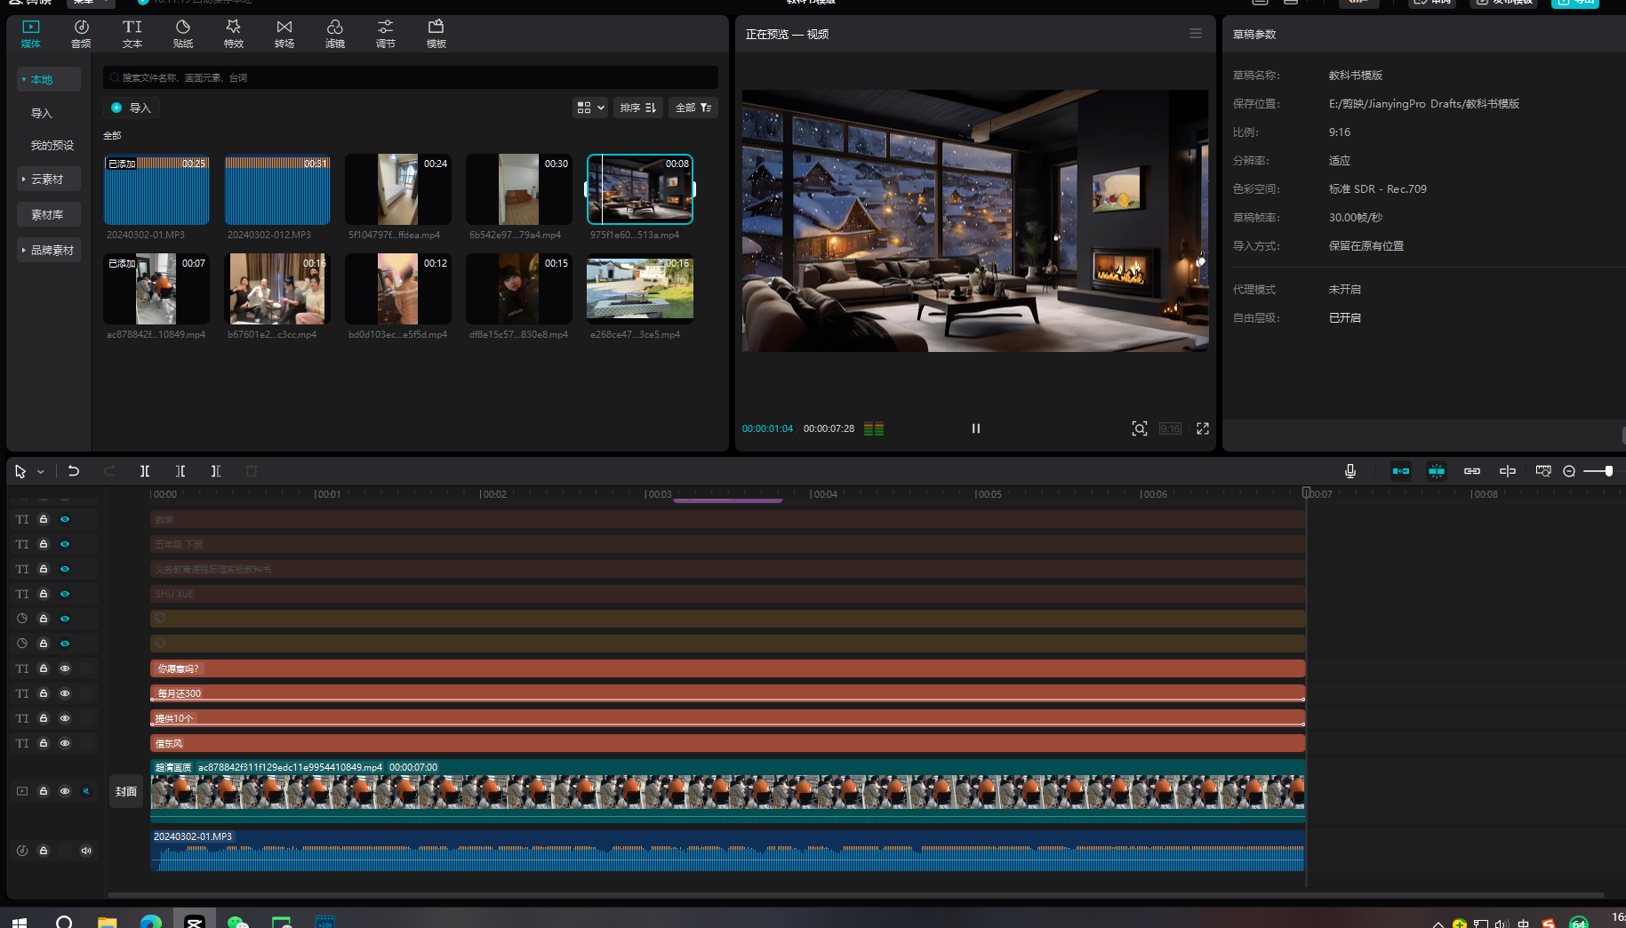Select the 每月还300 text clip
Image resolution: width=1626 pixels, height=928 pixels.
coord(727,693)
